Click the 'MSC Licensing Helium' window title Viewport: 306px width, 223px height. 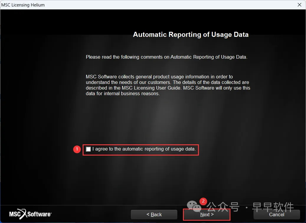click(23, 5)
